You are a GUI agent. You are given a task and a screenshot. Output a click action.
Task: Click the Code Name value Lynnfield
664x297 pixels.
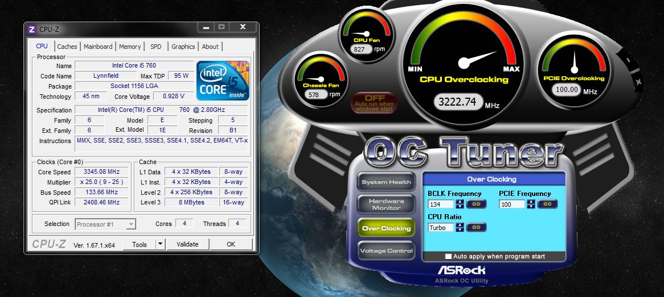click(106, 76)
